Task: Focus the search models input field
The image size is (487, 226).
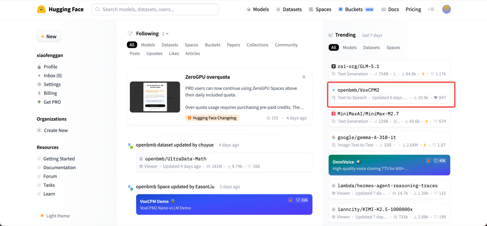Action: [x=155, y=9]
